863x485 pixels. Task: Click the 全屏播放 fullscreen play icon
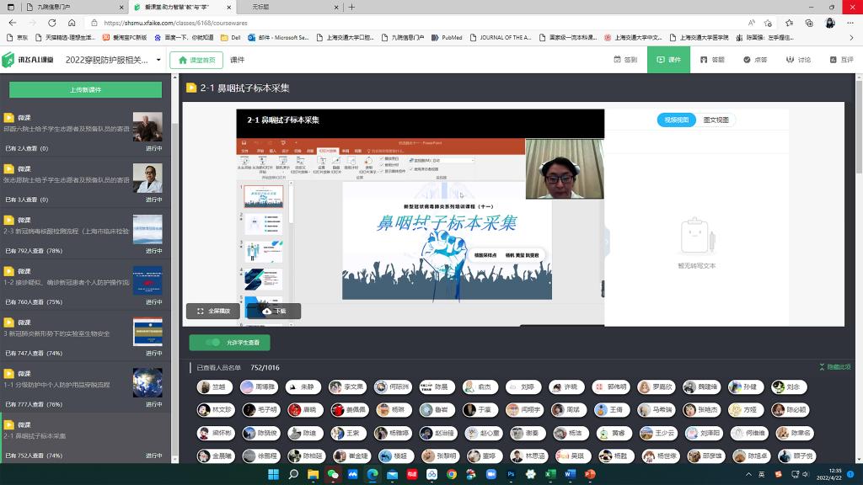200,311
